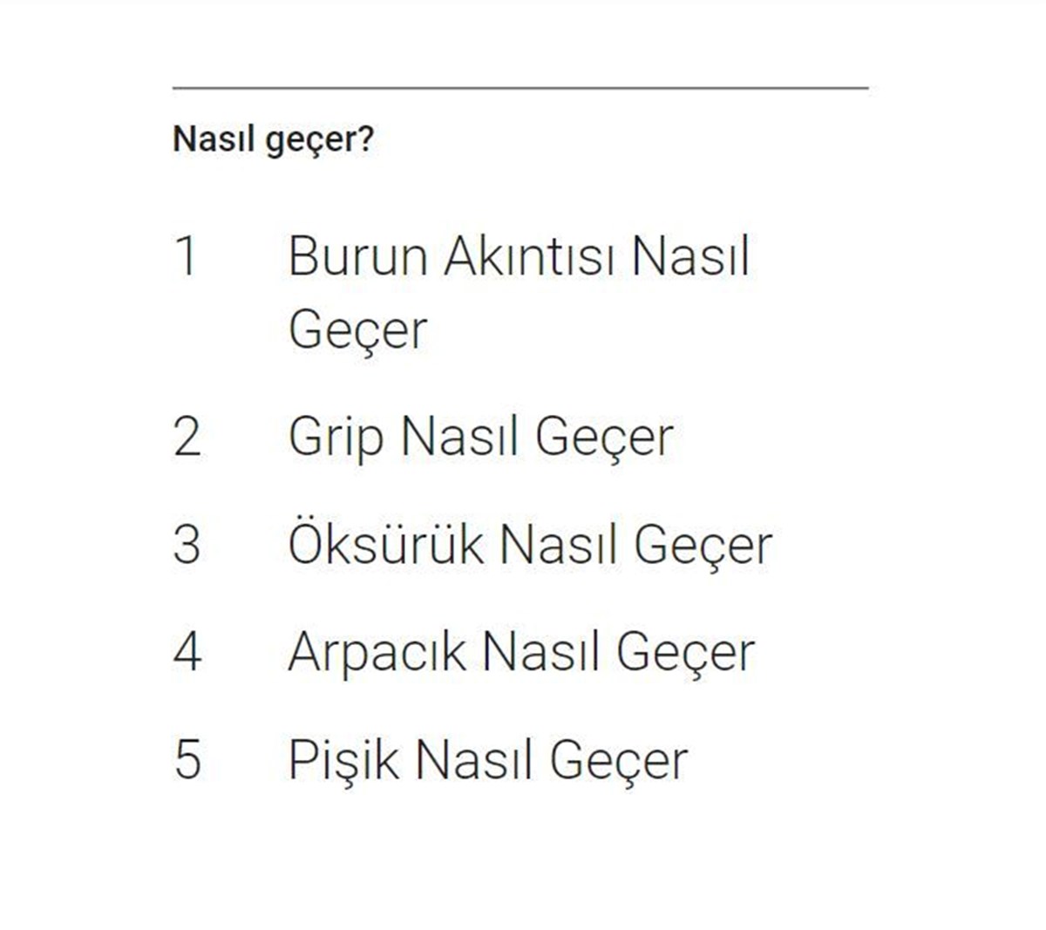Viewport: 1046px width, 930px height.
Task: Click the horizontal divider line above the heading
Action: 520,88
